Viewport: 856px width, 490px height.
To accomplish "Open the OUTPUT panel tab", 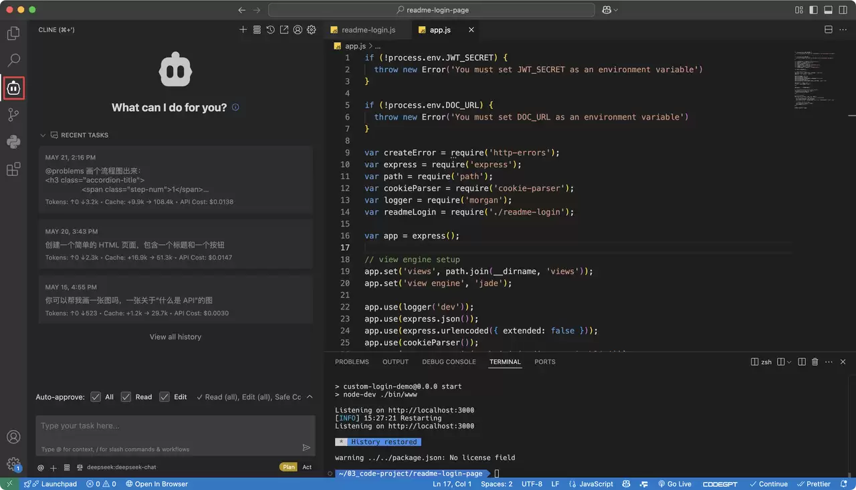I will point(395,362).
